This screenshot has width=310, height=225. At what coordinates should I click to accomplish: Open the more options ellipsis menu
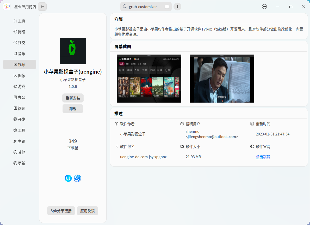click(x=264, y=6)
